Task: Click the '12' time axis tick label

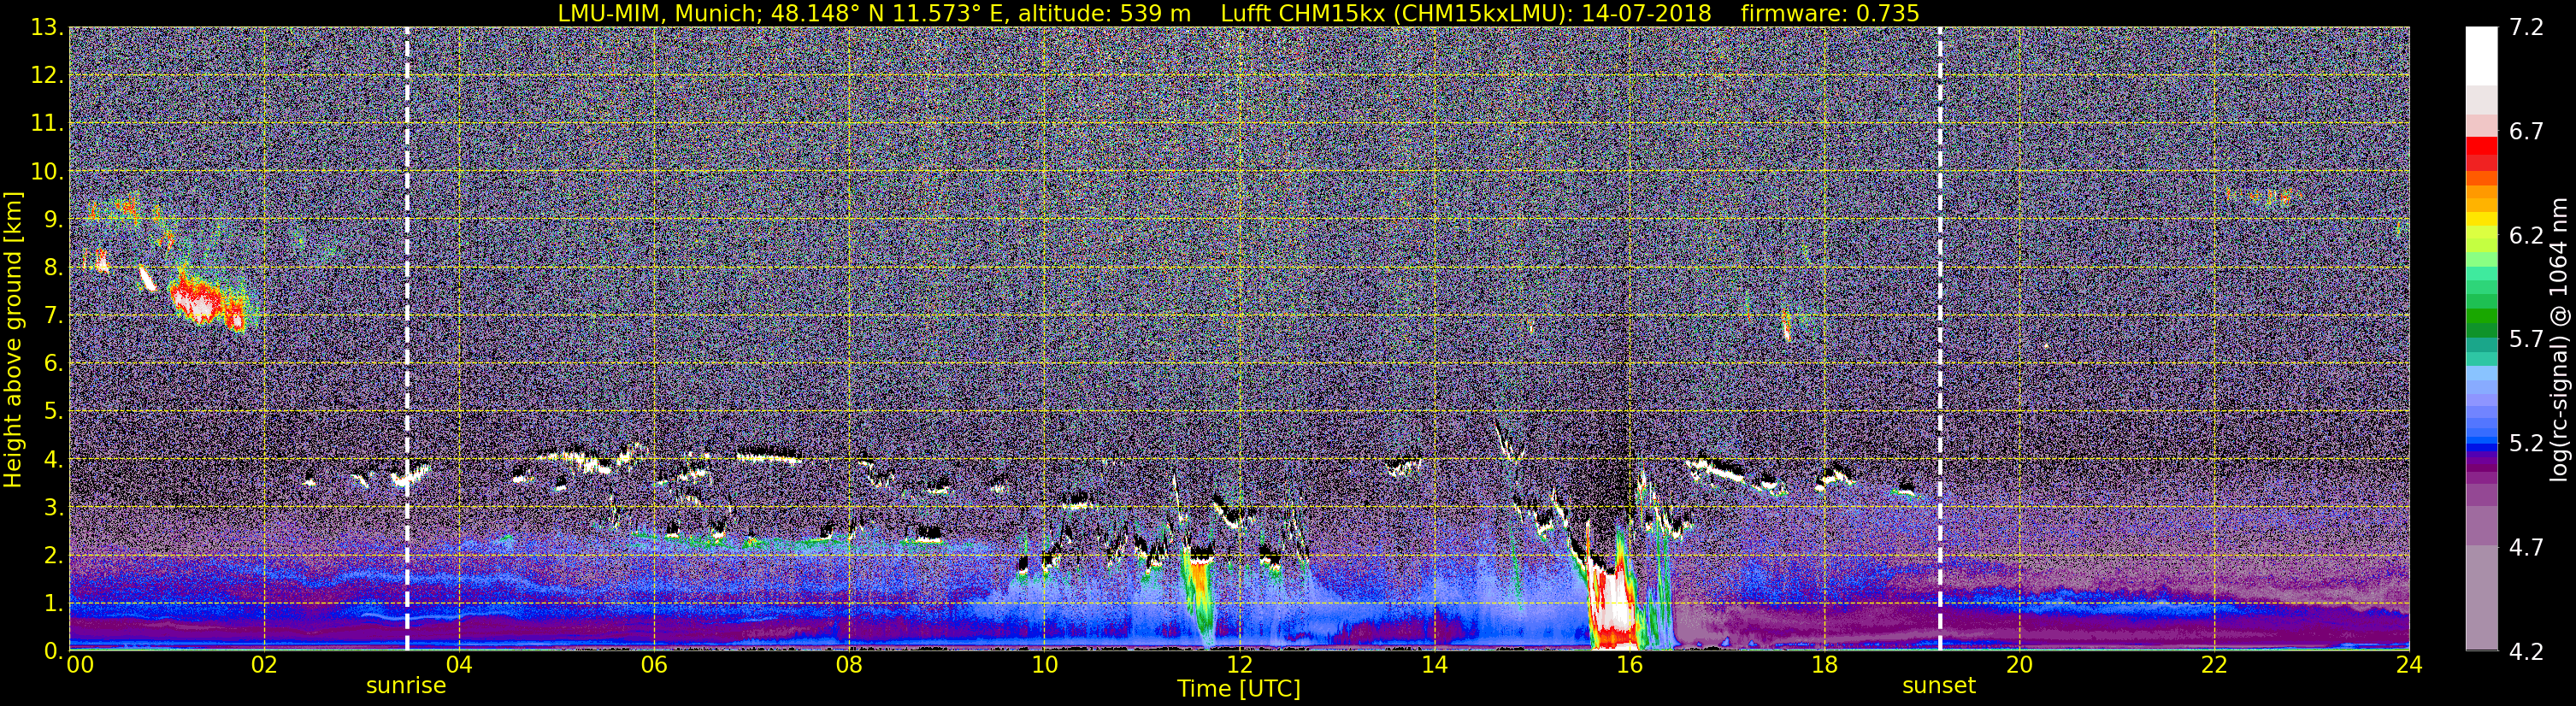Action: (1239, 666)
